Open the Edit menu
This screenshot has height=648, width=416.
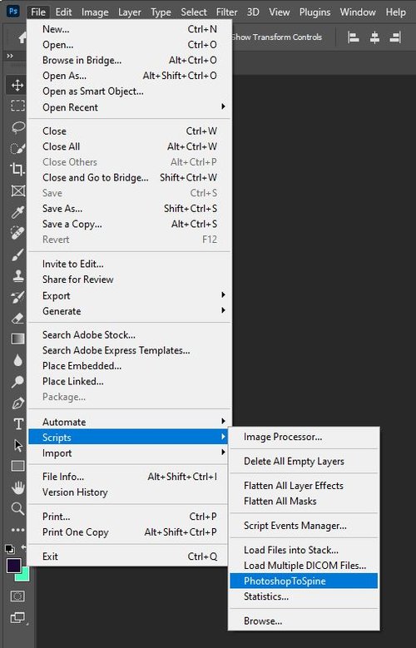63,12
